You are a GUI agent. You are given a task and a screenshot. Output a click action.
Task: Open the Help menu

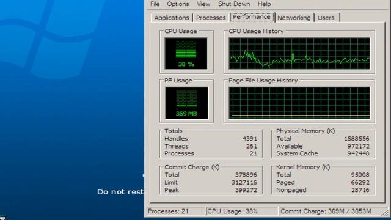264,4
